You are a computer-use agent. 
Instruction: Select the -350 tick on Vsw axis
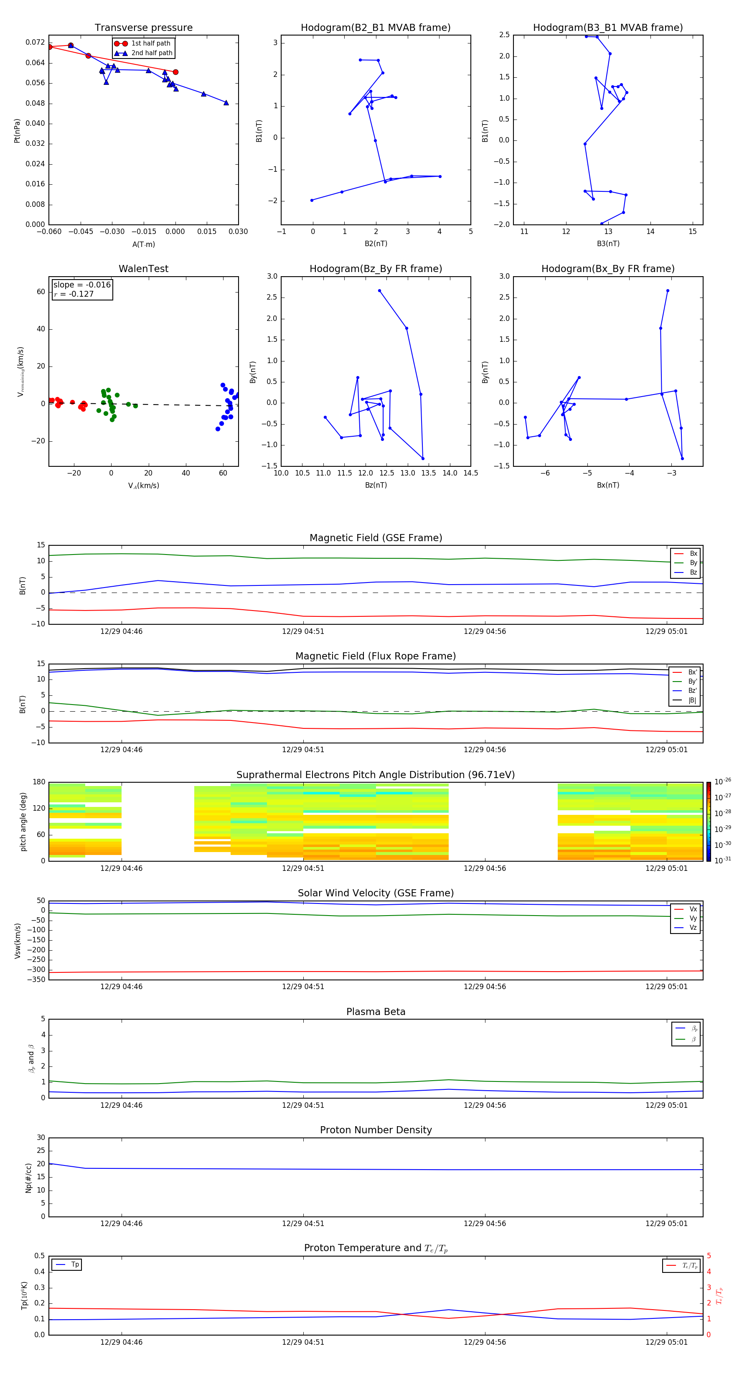36,980
